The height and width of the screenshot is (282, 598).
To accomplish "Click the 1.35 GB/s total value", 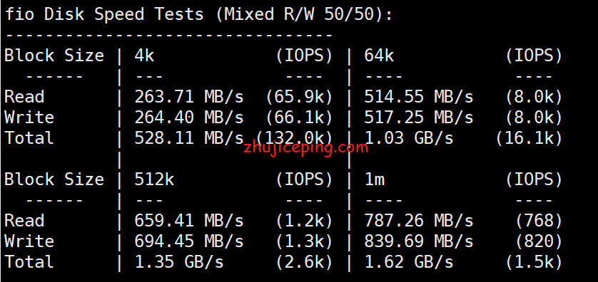I will [179, 262].
